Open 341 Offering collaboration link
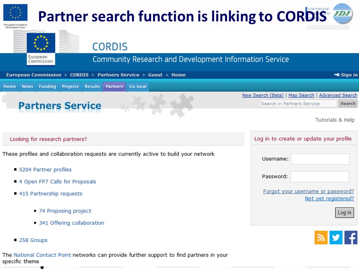This screenshot has width=359, height=269. tap(71, 223)
